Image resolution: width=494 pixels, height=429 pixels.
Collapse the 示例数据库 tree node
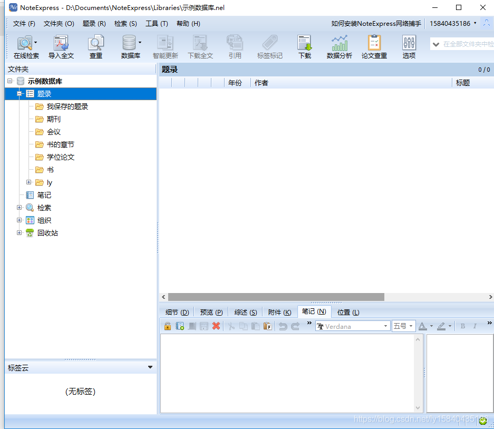[x=10, y=81]
